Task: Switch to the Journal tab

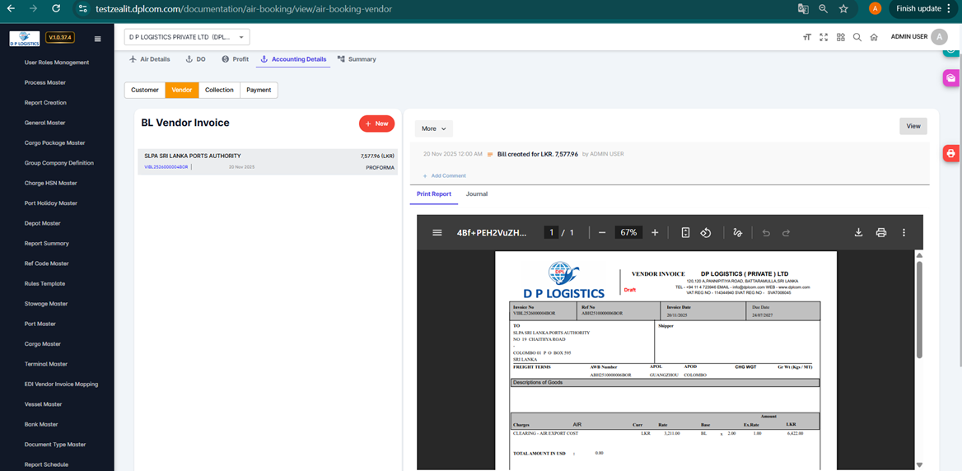Action: [x=476, y=194]
